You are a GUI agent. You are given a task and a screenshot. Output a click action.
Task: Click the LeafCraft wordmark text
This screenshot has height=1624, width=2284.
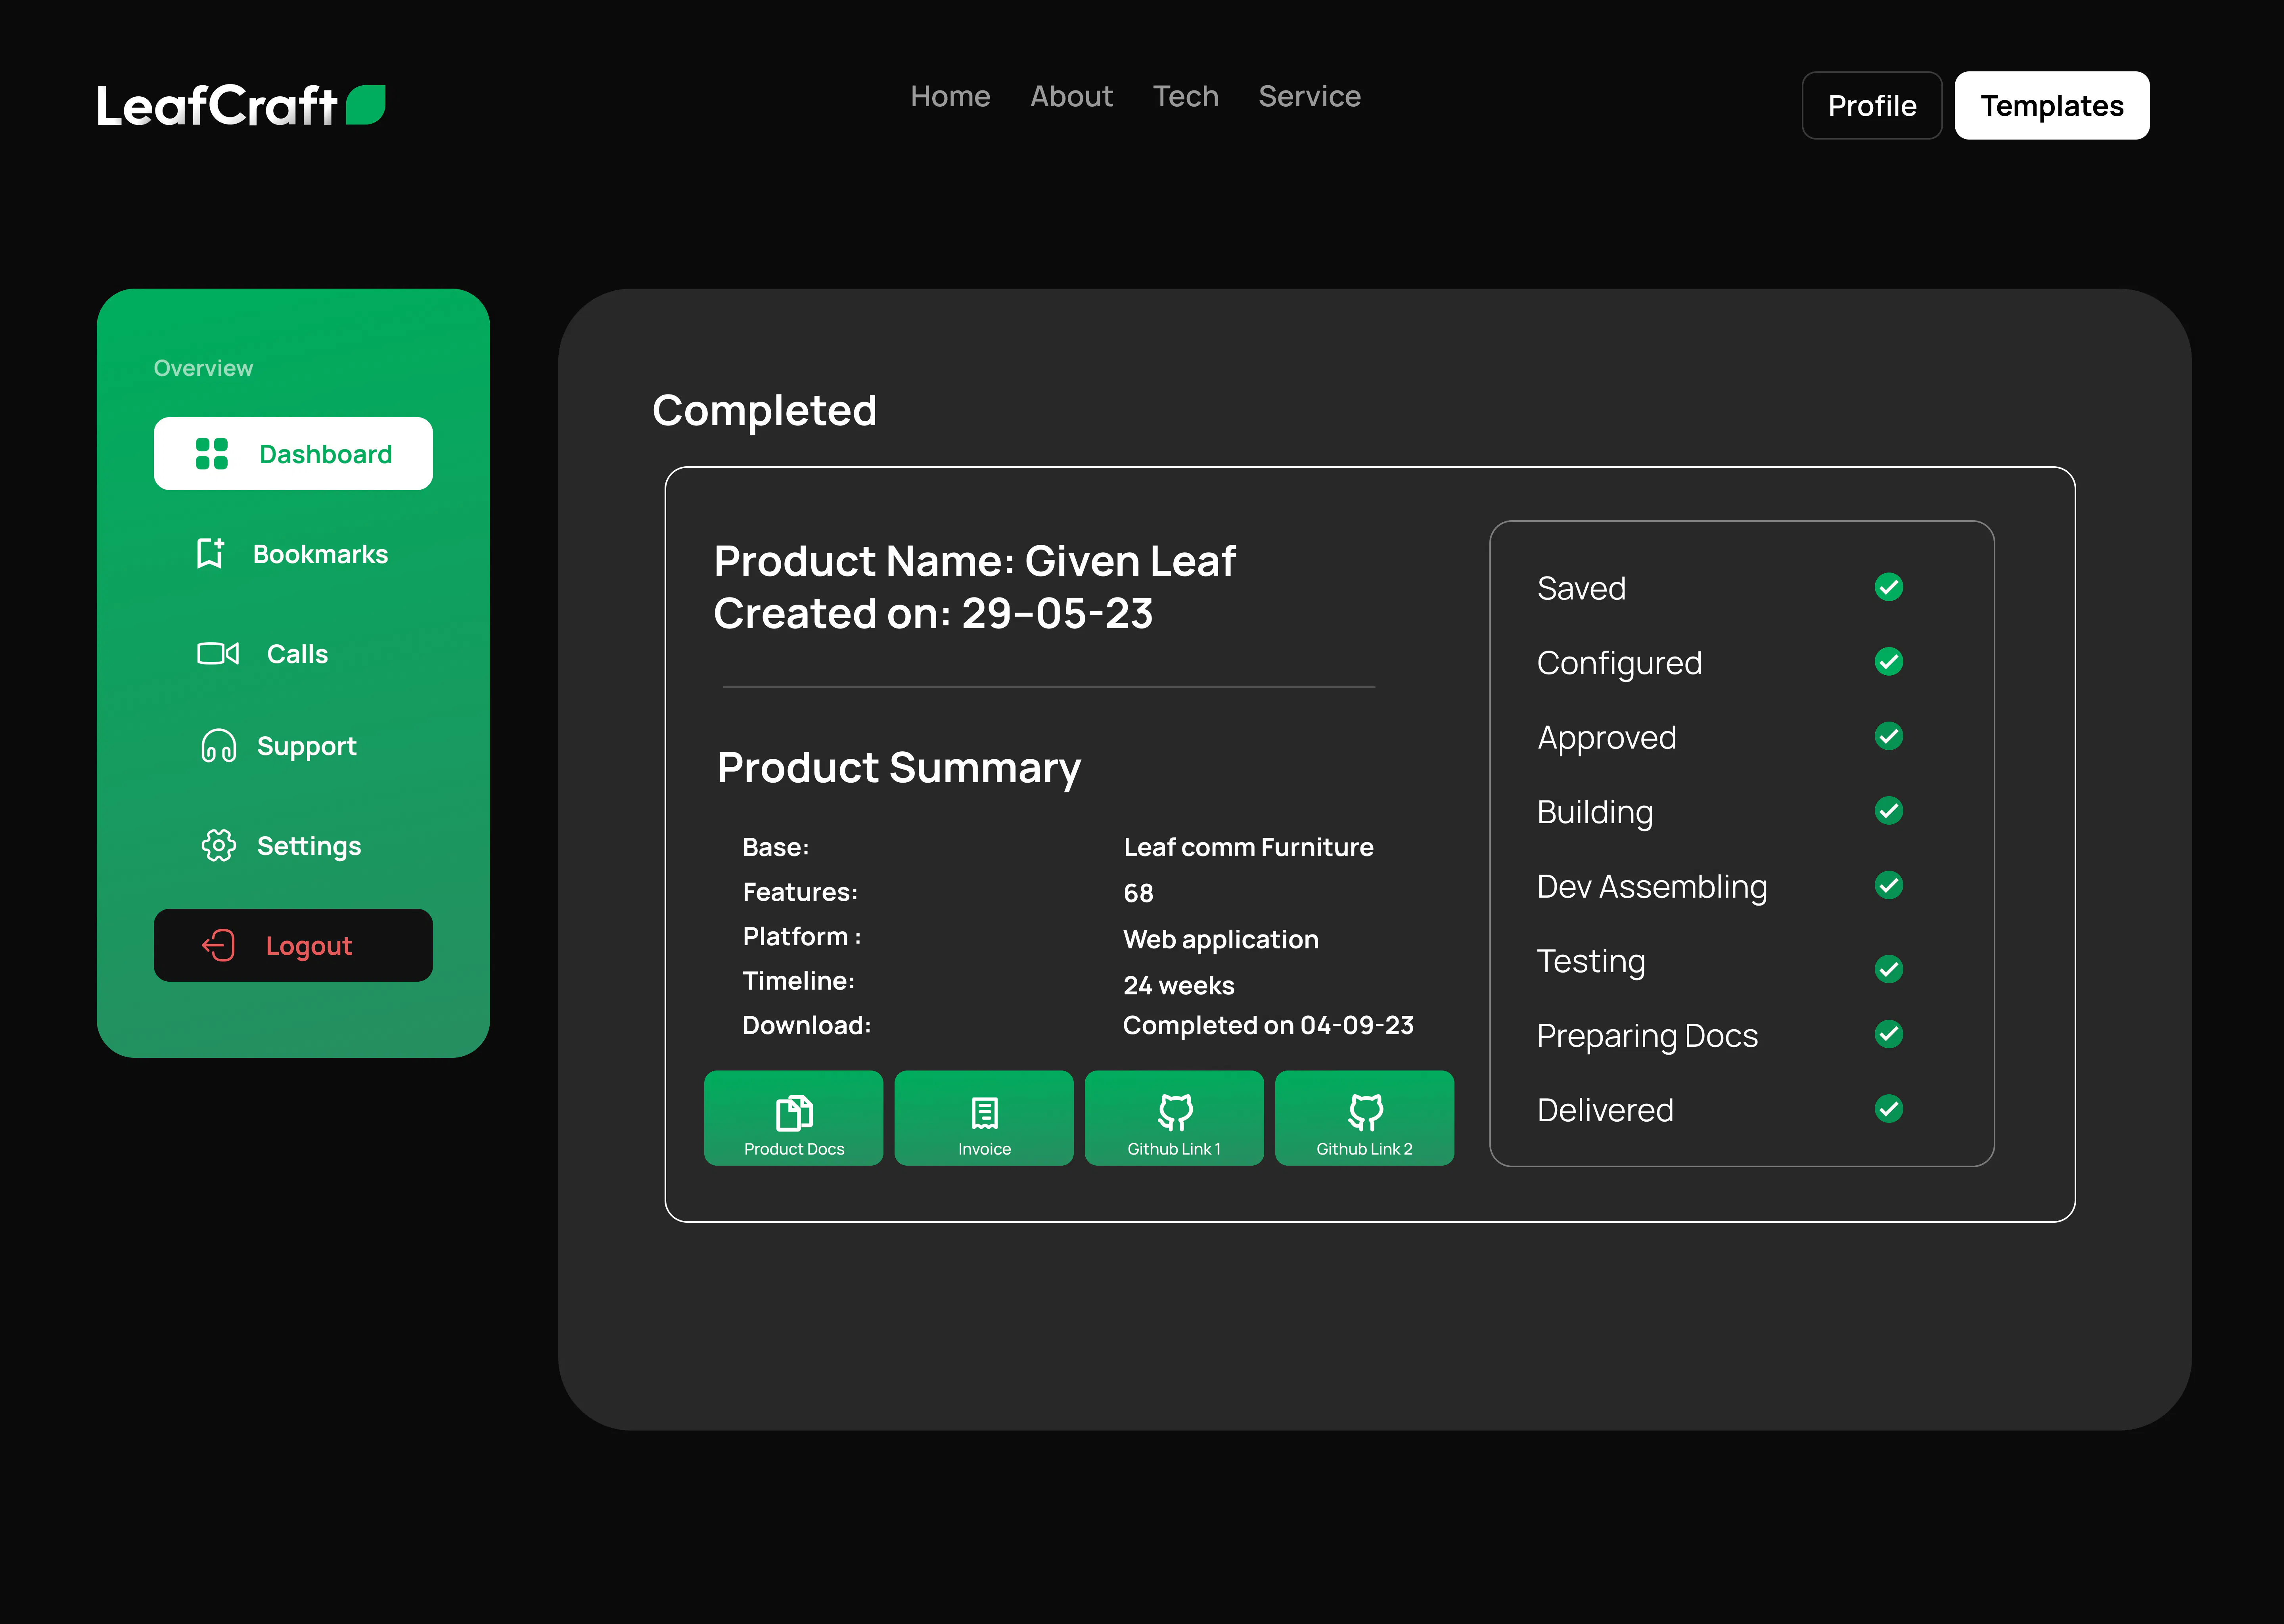tap(217, 105)
